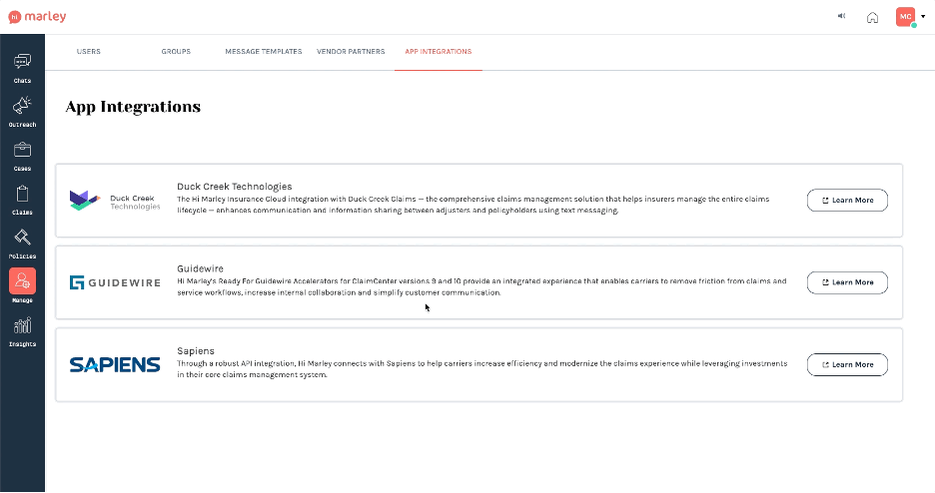
Task: Click the Duck Creek Technologies logo
Action: pyautogui.click(x=115, y=201)
